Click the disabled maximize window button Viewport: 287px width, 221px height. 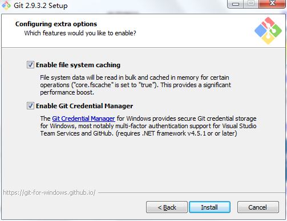click(251, 3)
